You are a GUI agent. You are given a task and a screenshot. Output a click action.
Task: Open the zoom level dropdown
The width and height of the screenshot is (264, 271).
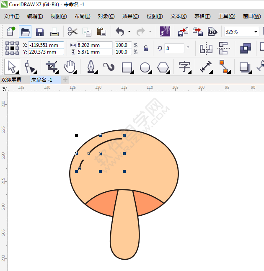256,32
